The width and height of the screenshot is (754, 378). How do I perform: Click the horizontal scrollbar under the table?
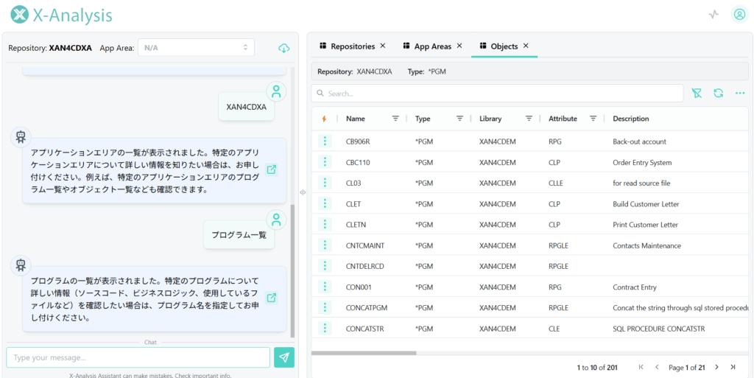tap(364, 353)
